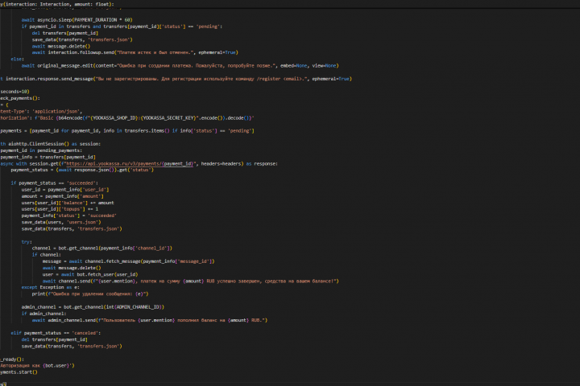Click the '_ready():' function definition
The height and width of the screenshot is (386, 580).
click(12, 359)
